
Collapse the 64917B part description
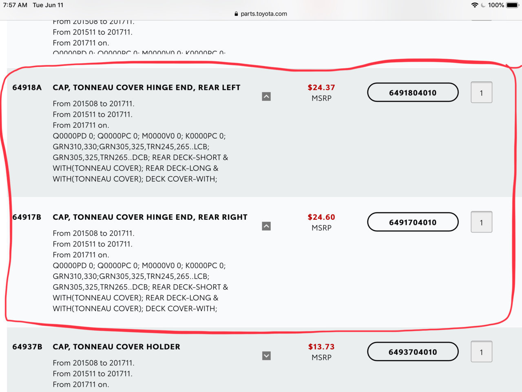266,226
